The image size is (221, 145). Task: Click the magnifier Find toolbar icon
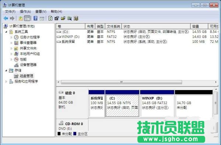point(69,18)
